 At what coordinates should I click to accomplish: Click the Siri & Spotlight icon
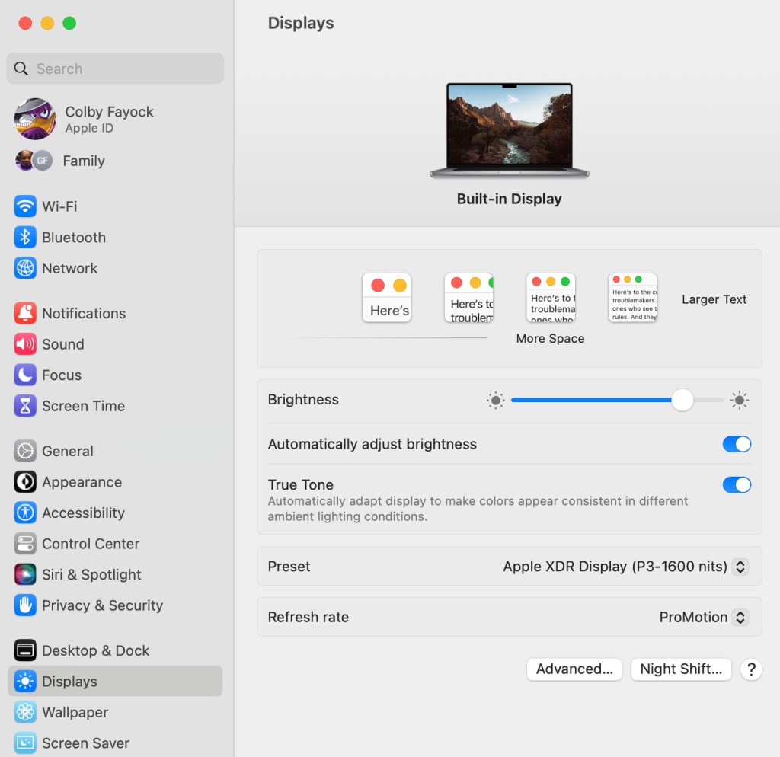click(25, 574)
